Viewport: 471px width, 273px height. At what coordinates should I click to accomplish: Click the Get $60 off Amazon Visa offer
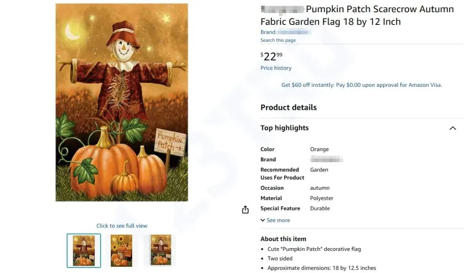[x=362, y=85]
